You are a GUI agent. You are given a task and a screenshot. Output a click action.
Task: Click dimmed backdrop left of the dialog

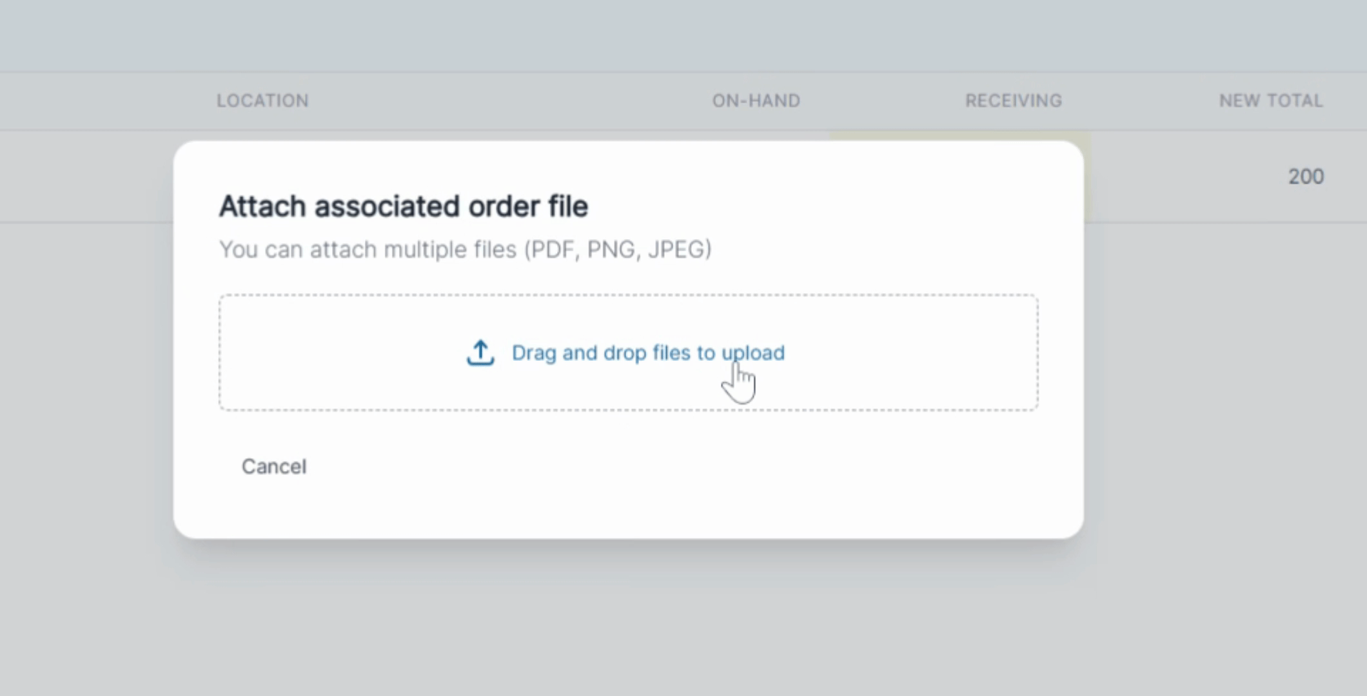[86, 387]
